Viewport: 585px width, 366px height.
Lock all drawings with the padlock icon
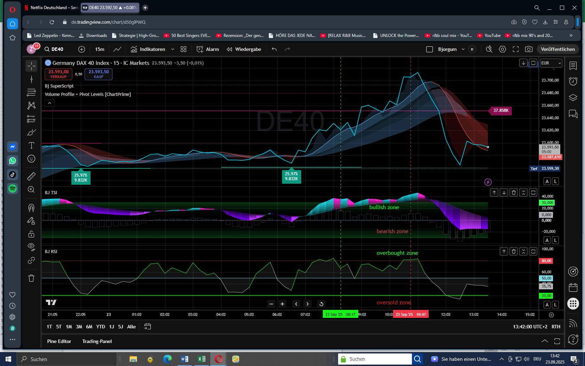(x=31, y=234)
